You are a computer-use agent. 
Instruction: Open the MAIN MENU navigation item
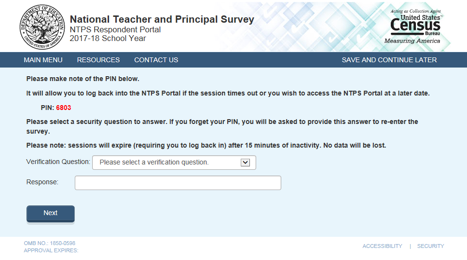(43, 60)
